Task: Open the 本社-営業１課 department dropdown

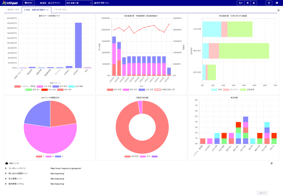Action: point(79,3)
